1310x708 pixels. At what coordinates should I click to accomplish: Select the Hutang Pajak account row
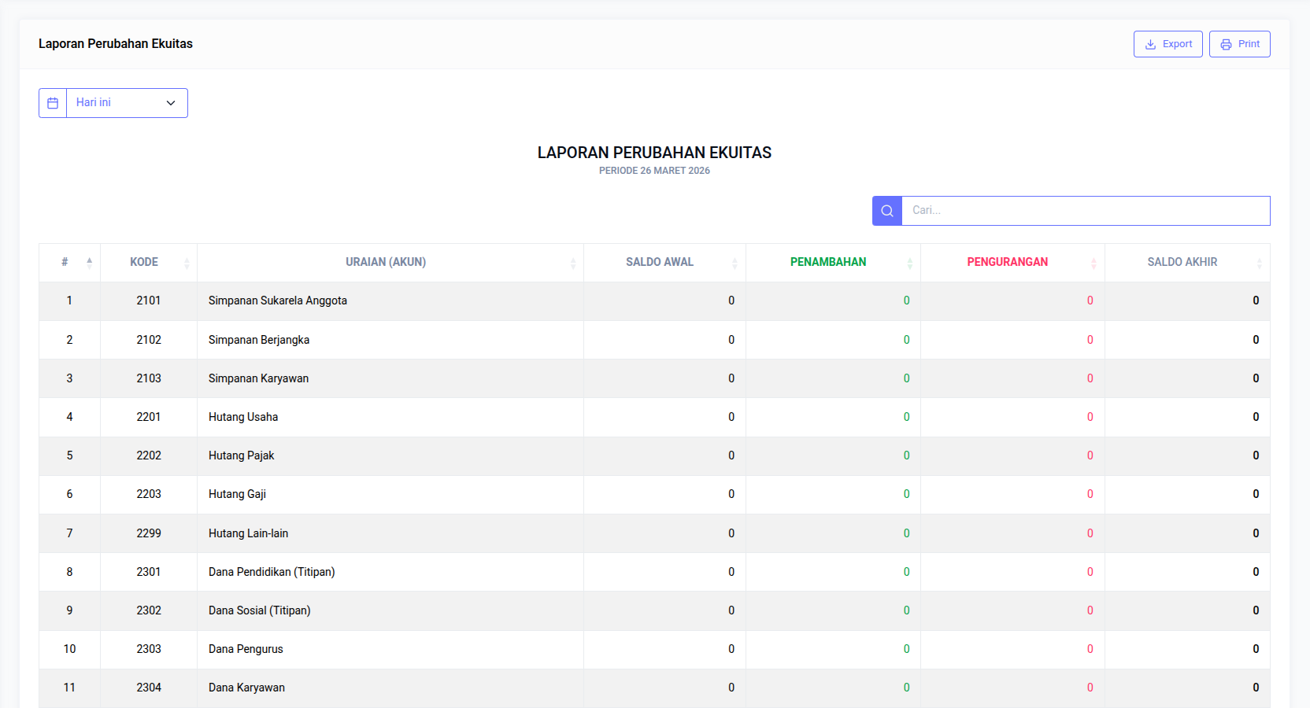click(x=242, y=455)
